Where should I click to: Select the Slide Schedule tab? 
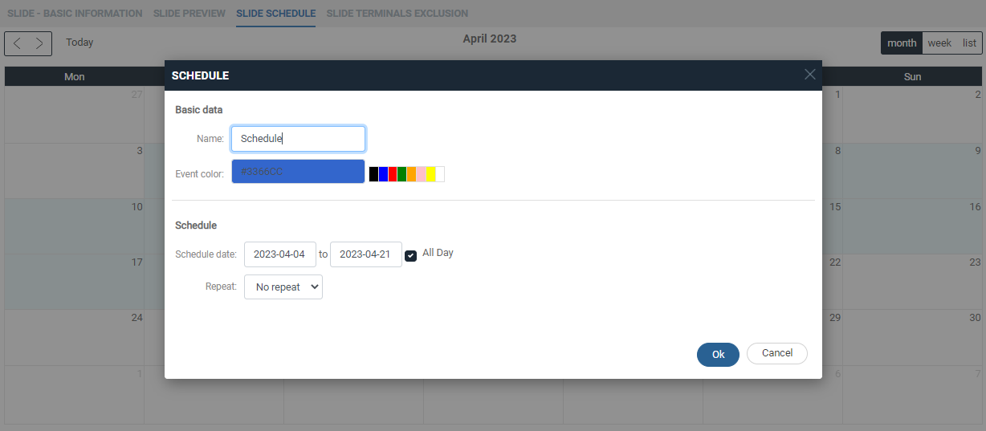tap(275, 14)
